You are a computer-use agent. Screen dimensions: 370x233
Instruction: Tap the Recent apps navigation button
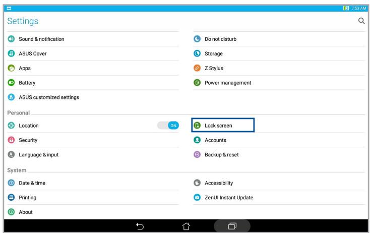[232, 226]
